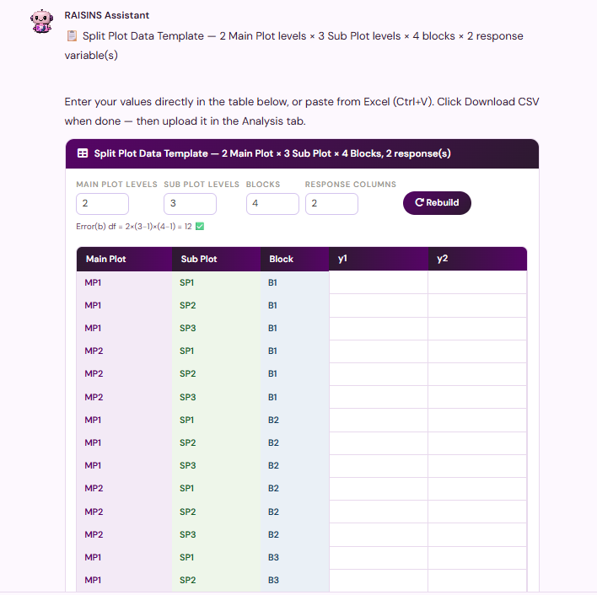The width and height of the screenshot is (597, 595).
Task: Select y1 cell for MP1 SP1 B1
Action: point(379,282)
